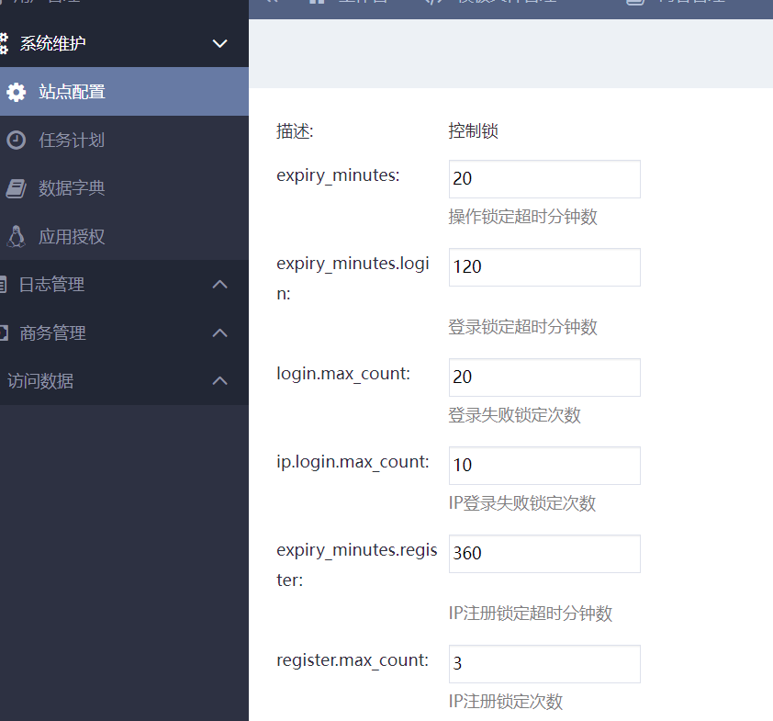Screen dimensions: 773x721
Task: Open the 任务计划 sidebar entry text
Action: (72, 141)
